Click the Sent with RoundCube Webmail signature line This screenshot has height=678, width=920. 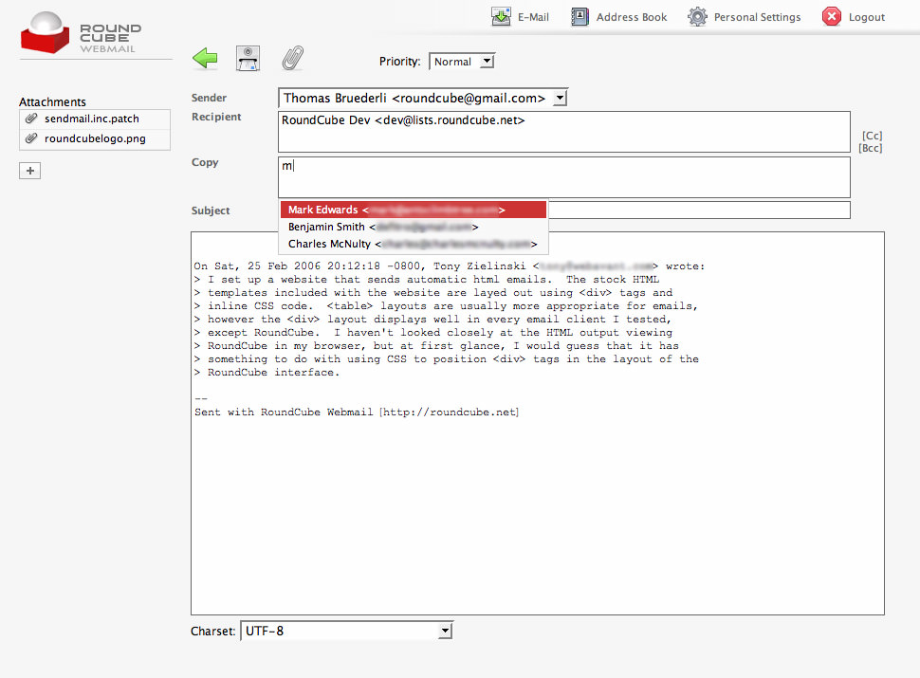tap(357, 412)
